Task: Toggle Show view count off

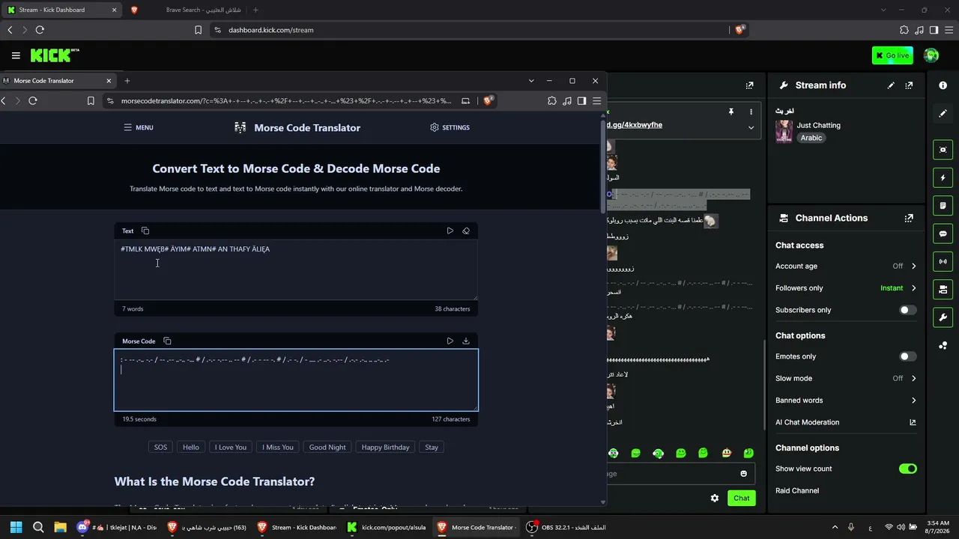Action: coord(908,469)
